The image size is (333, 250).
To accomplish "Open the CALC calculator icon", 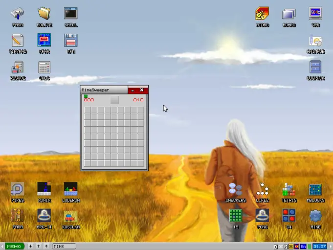I will click(44, 70).
